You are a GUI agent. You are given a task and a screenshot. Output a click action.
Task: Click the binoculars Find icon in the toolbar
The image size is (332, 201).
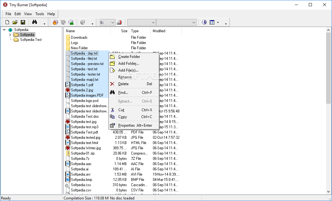34,22
